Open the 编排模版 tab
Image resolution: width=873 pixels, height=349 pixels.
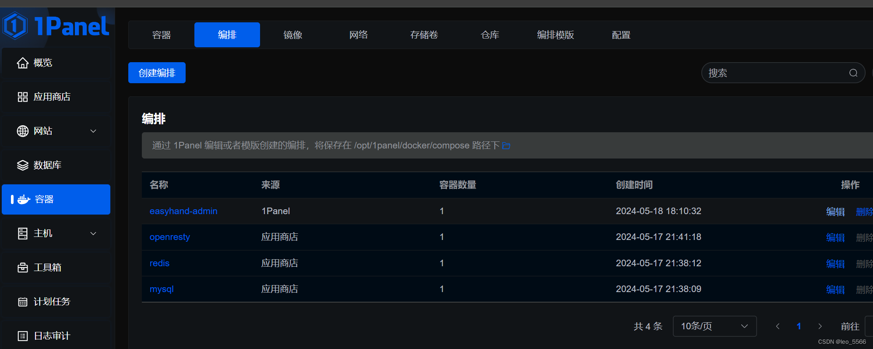pyautogui.click(x=556, y=35)
